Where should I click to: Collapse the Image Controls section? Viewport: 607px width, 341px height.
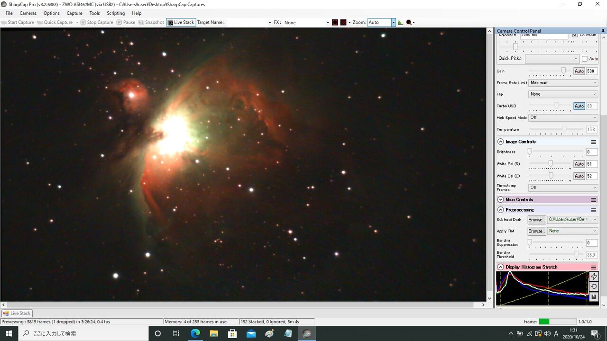tap(500, 142)
